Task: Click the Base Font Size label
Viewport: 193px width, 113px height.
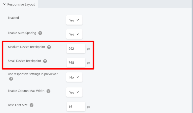Action: [18, 105]
